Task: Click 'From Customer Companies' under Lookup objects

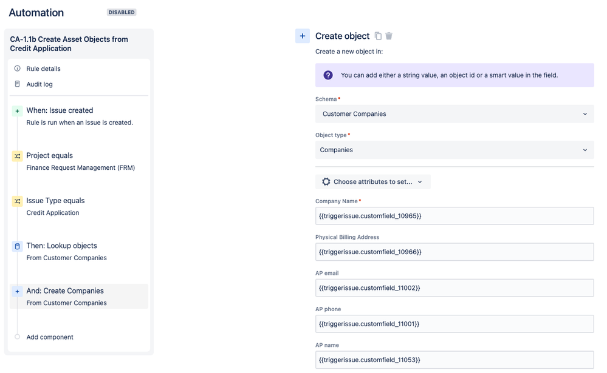Action: 67,258
